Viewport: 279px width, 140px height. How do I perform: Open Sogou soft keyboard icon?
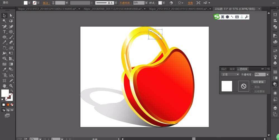(x=237, y=17)
